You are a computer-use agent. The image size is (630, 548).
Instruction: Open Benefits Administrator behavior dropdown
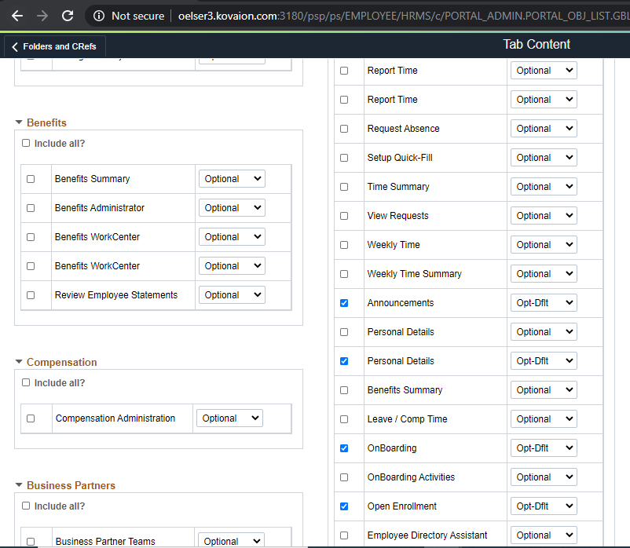[x=232, y=208]
